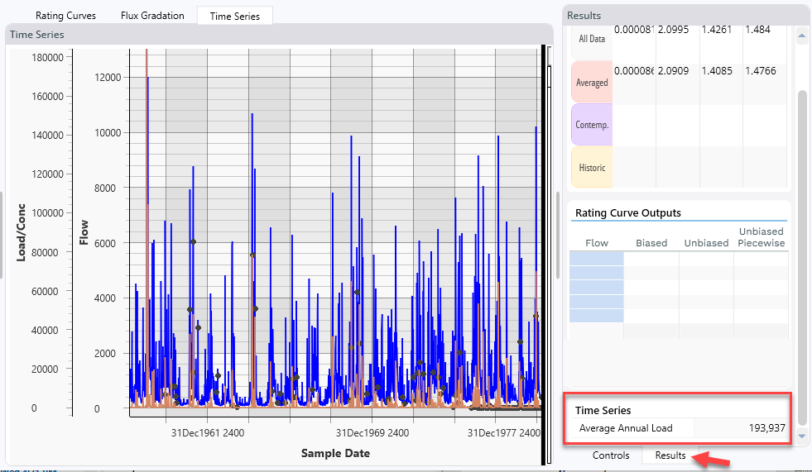This screenshot has width=812, height=472.
Task: Click the Unbiased Piecewise column header
Action: click(x=761, y=237)
